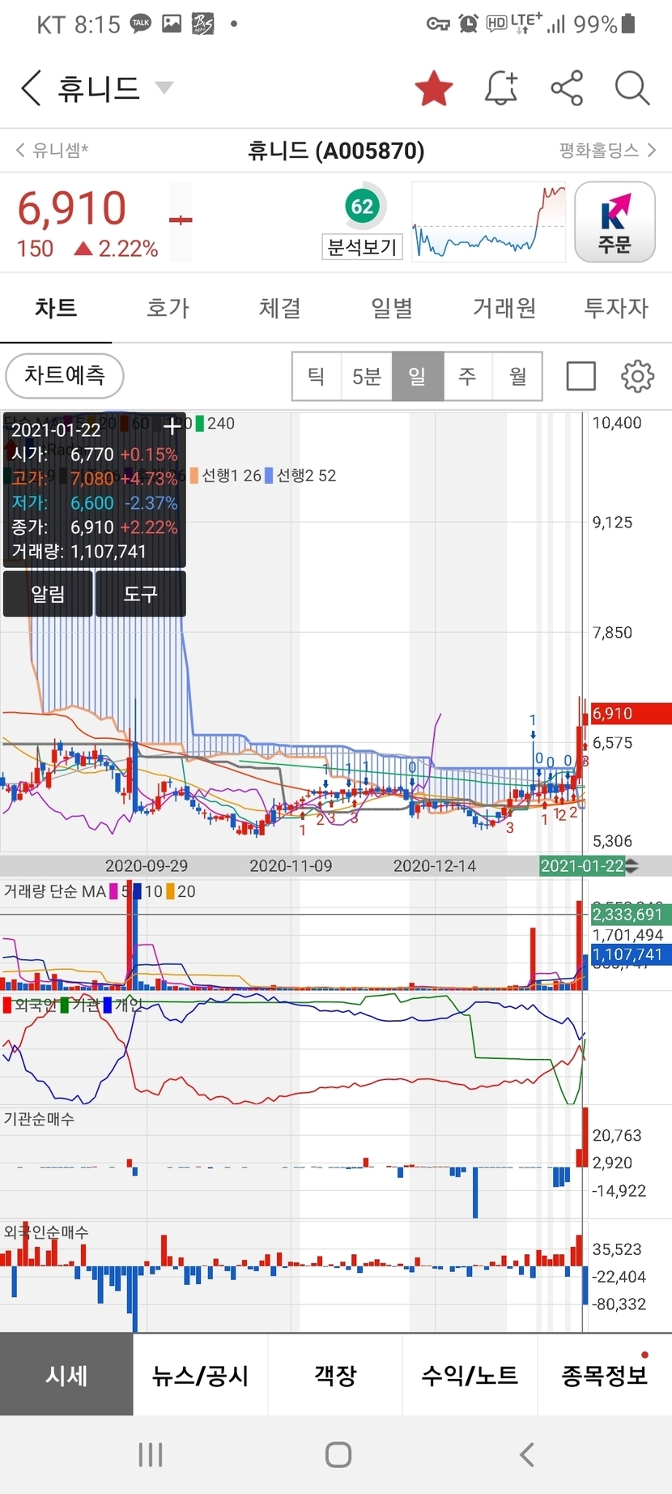The width and height of the screenshot is (672, 1494).
Task: Toggle the red favorite star
Action: point(434,88)
